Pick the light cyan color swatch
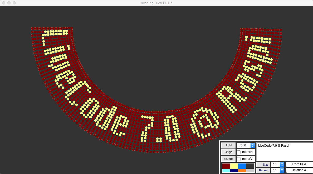Image resolution: width=313 pixels, height=174 pixels. 226,170
